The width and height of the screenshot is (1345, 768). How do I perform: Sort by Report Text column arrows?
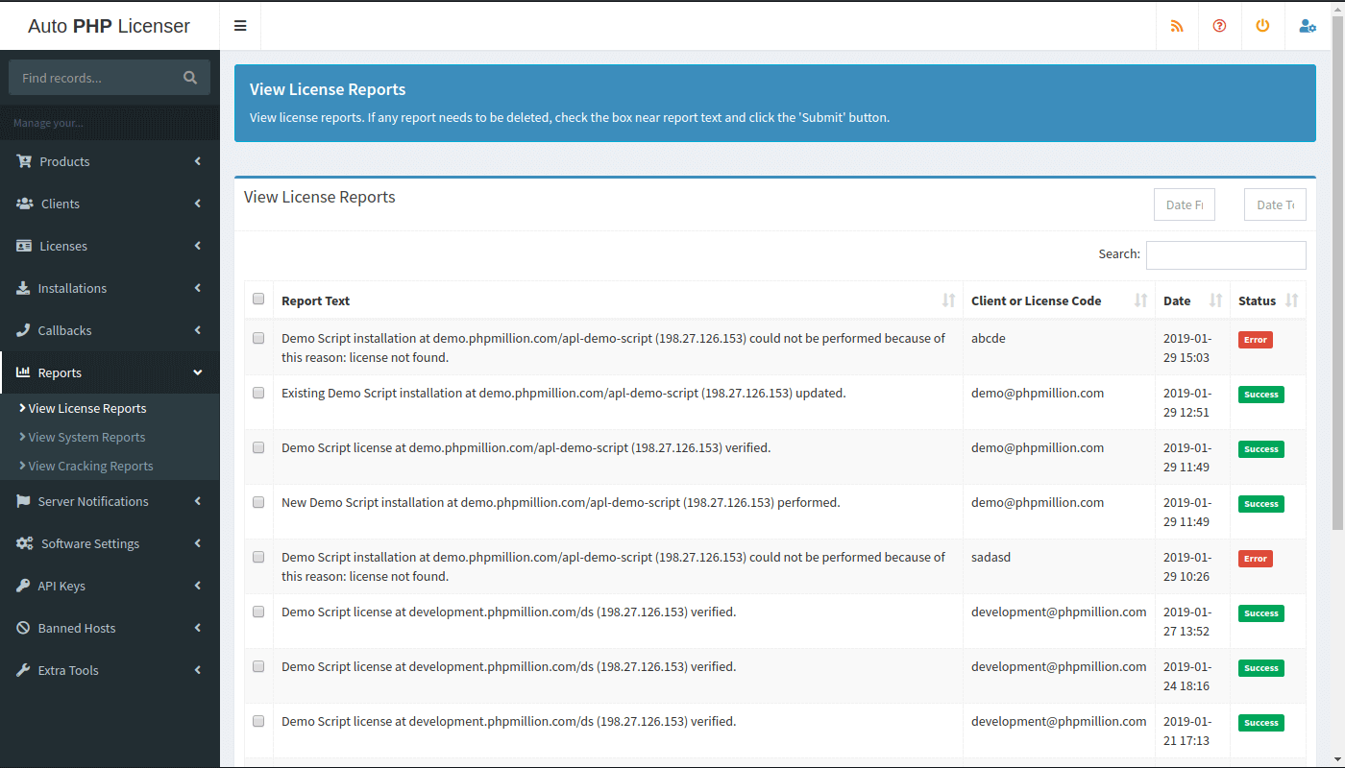pos(948,300)
